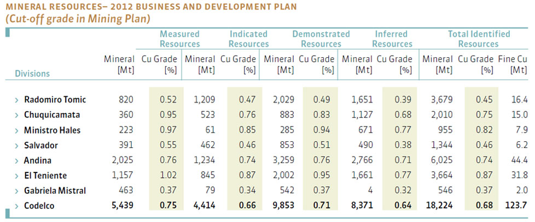Select Gabriela Mistral measured mineral 463
535x222 pixels.
coord(126,191)
